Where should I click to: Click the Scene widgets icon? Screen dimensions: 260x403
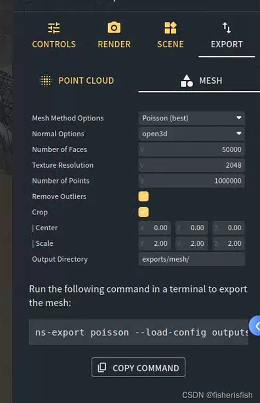(x=170, y=27)
